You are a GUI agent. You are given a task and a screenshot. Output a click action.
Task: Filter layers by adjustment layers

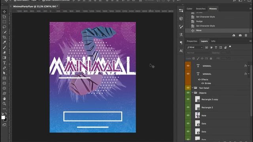pyautogui.click(x=211, y=47)
